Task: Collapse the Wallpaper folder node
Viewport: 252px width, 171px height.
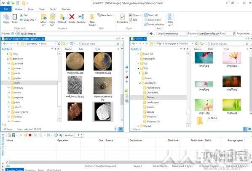Action: [x=140, y=83]
